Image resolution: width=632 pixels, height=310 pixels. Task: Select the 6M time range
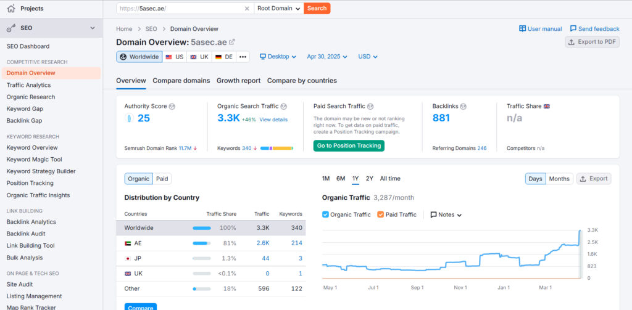pos(341,178)
